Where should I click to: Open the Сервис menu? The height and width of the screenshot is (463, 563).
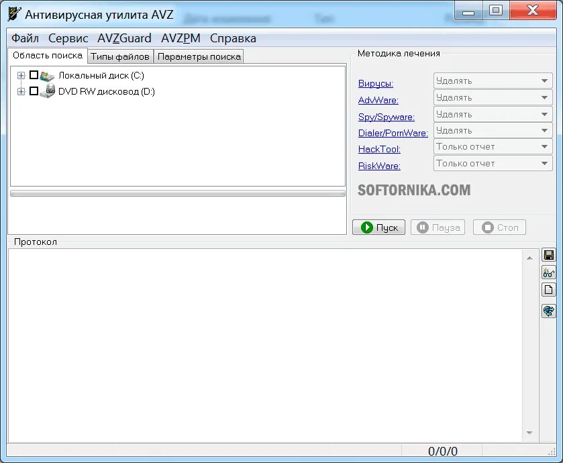coord(67,38)
